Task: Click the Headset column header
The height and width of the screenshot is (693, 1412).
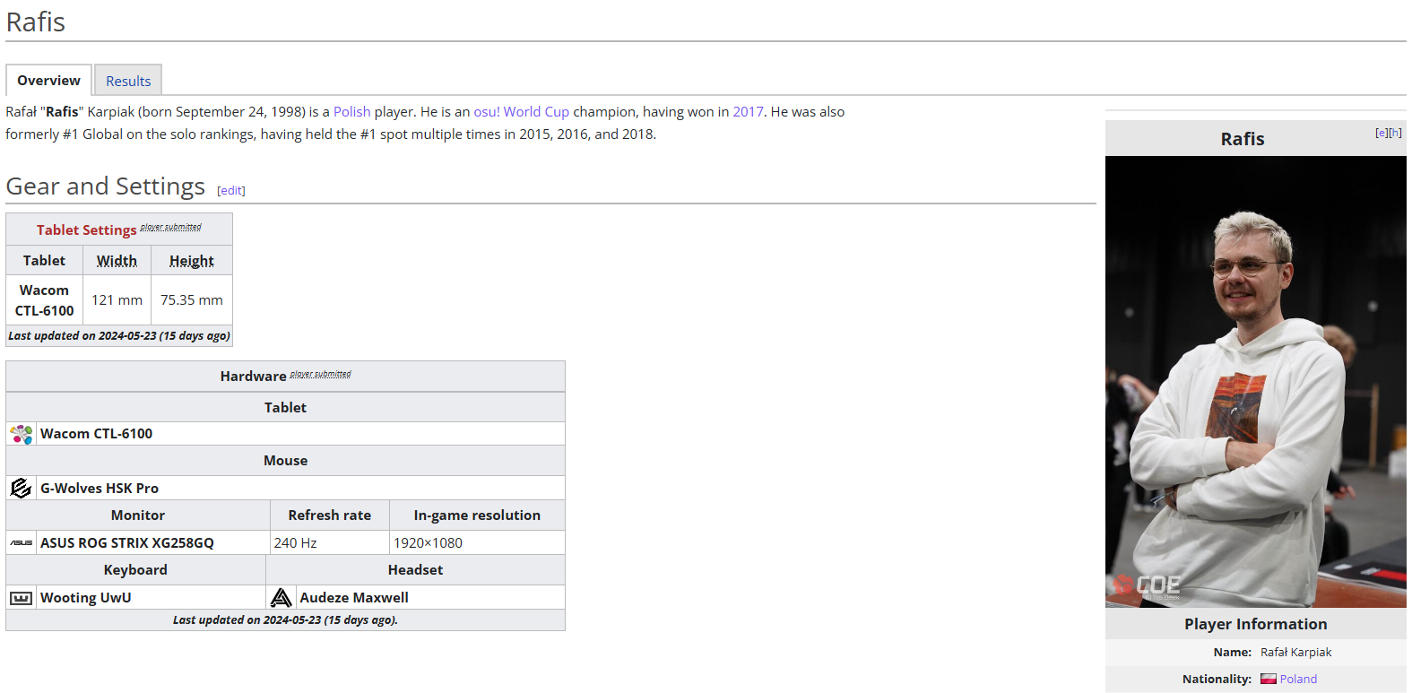Action: coord(415,570)
